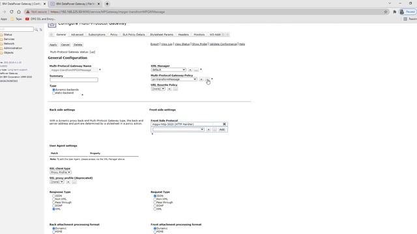Switch to the SLA Policy Details tab

(134, 34)
